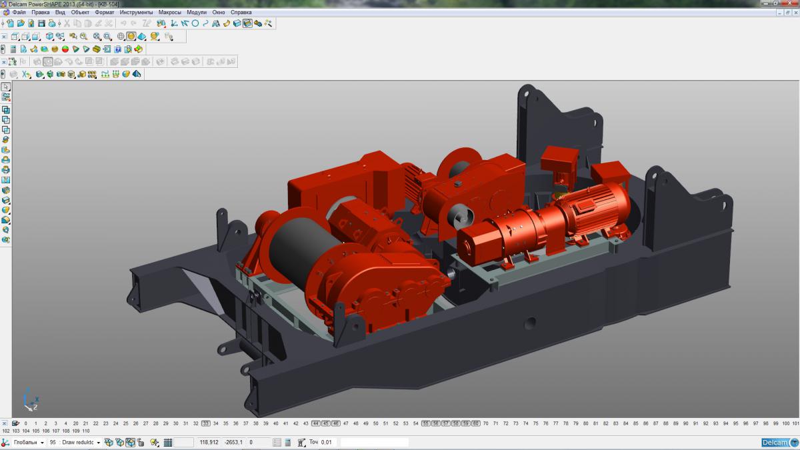The height and width of the screenshot is (450, 800).
Task: Open the Глобальн workplane dropdown
Action: click(43, 443)
